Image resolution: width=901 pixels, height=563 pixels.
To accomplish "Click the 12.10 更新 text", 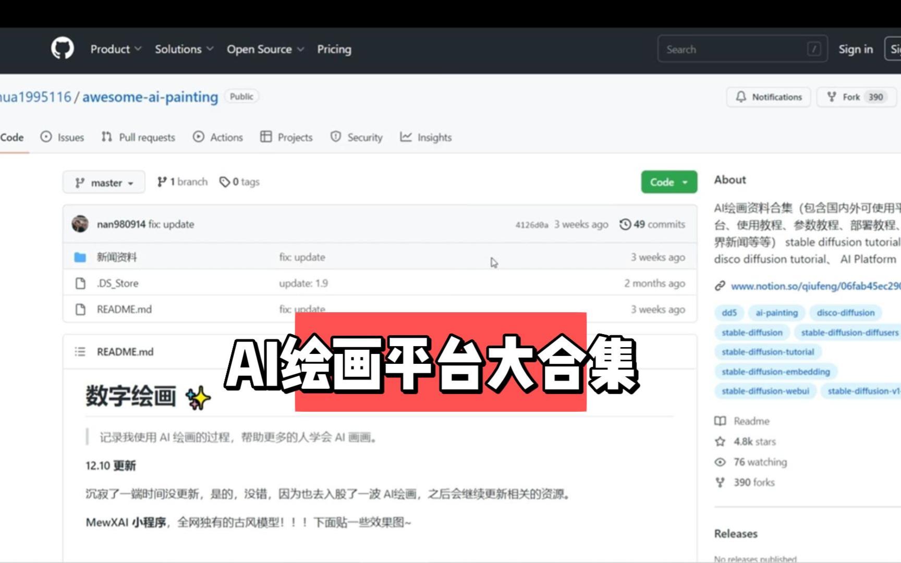I will [x=111, y=466].
